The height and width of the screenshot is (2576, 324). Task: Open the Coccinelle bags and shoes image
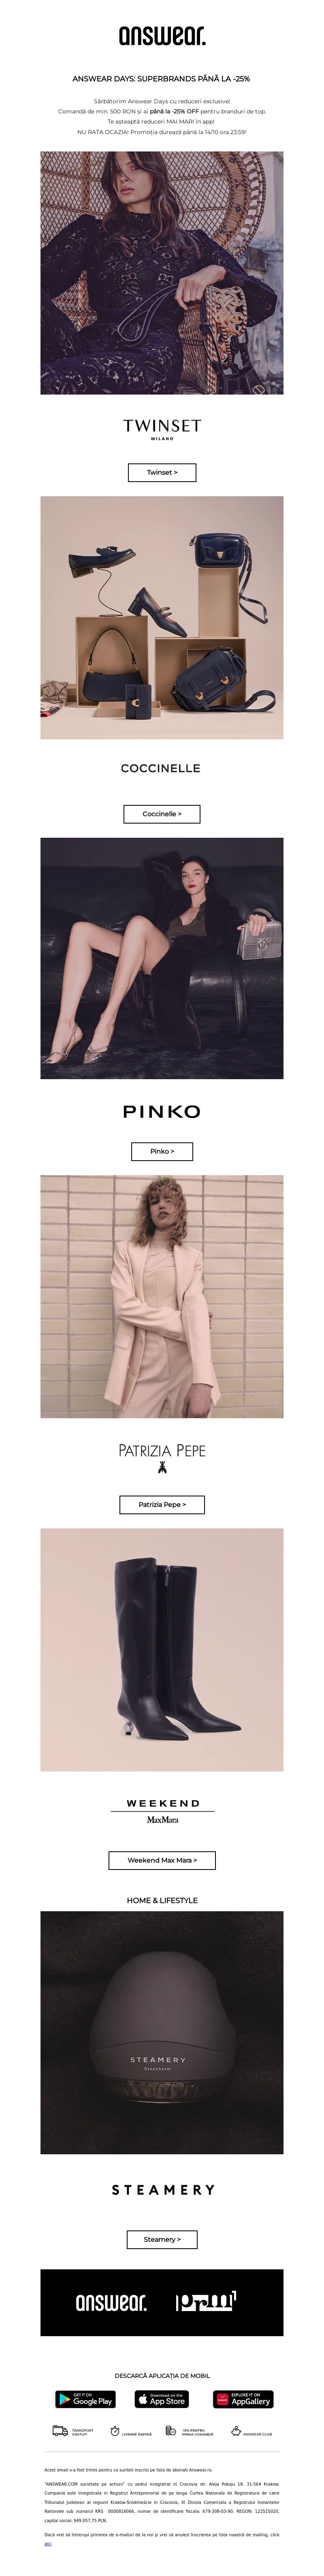[x=162, y=618]
